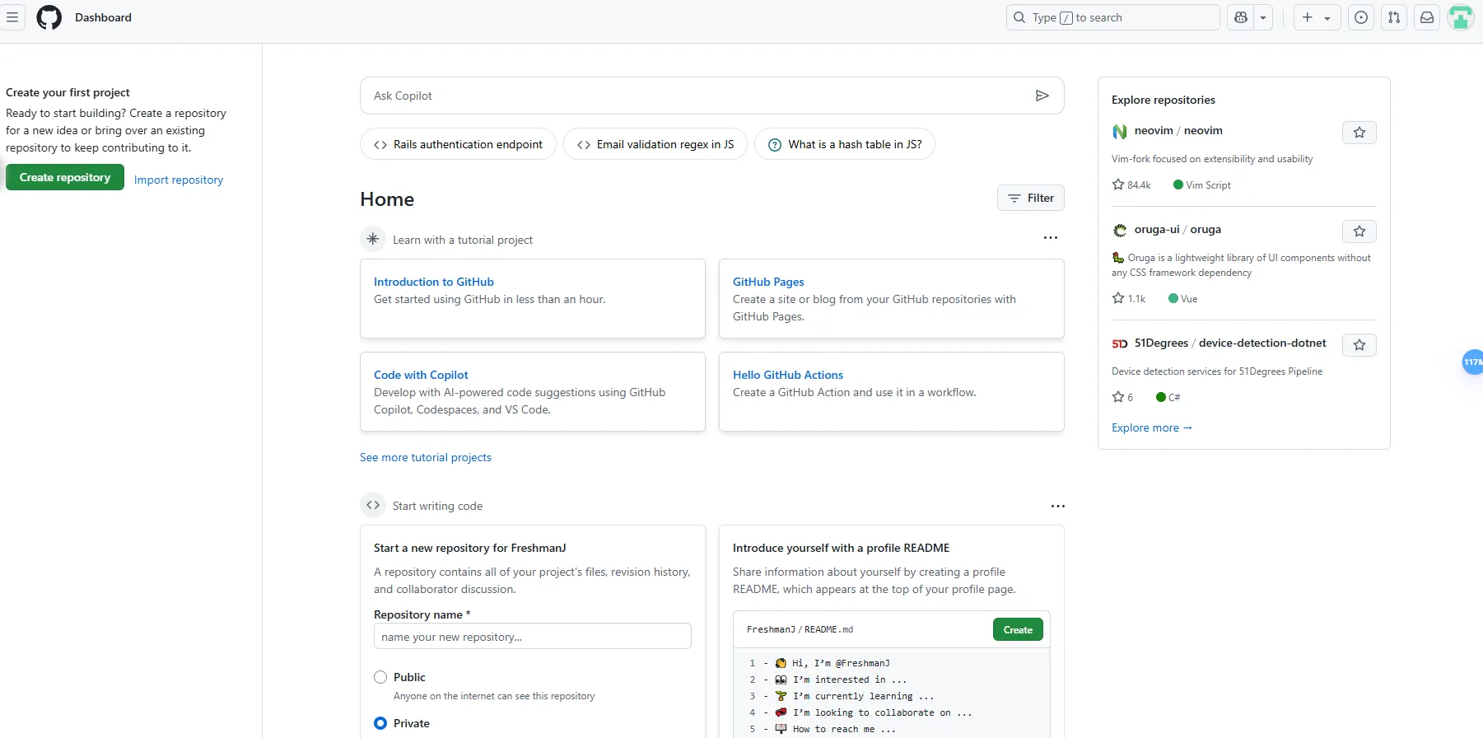
Task: Click the 51Degrees repository avatar icon
Action: tap(1120, 343)
